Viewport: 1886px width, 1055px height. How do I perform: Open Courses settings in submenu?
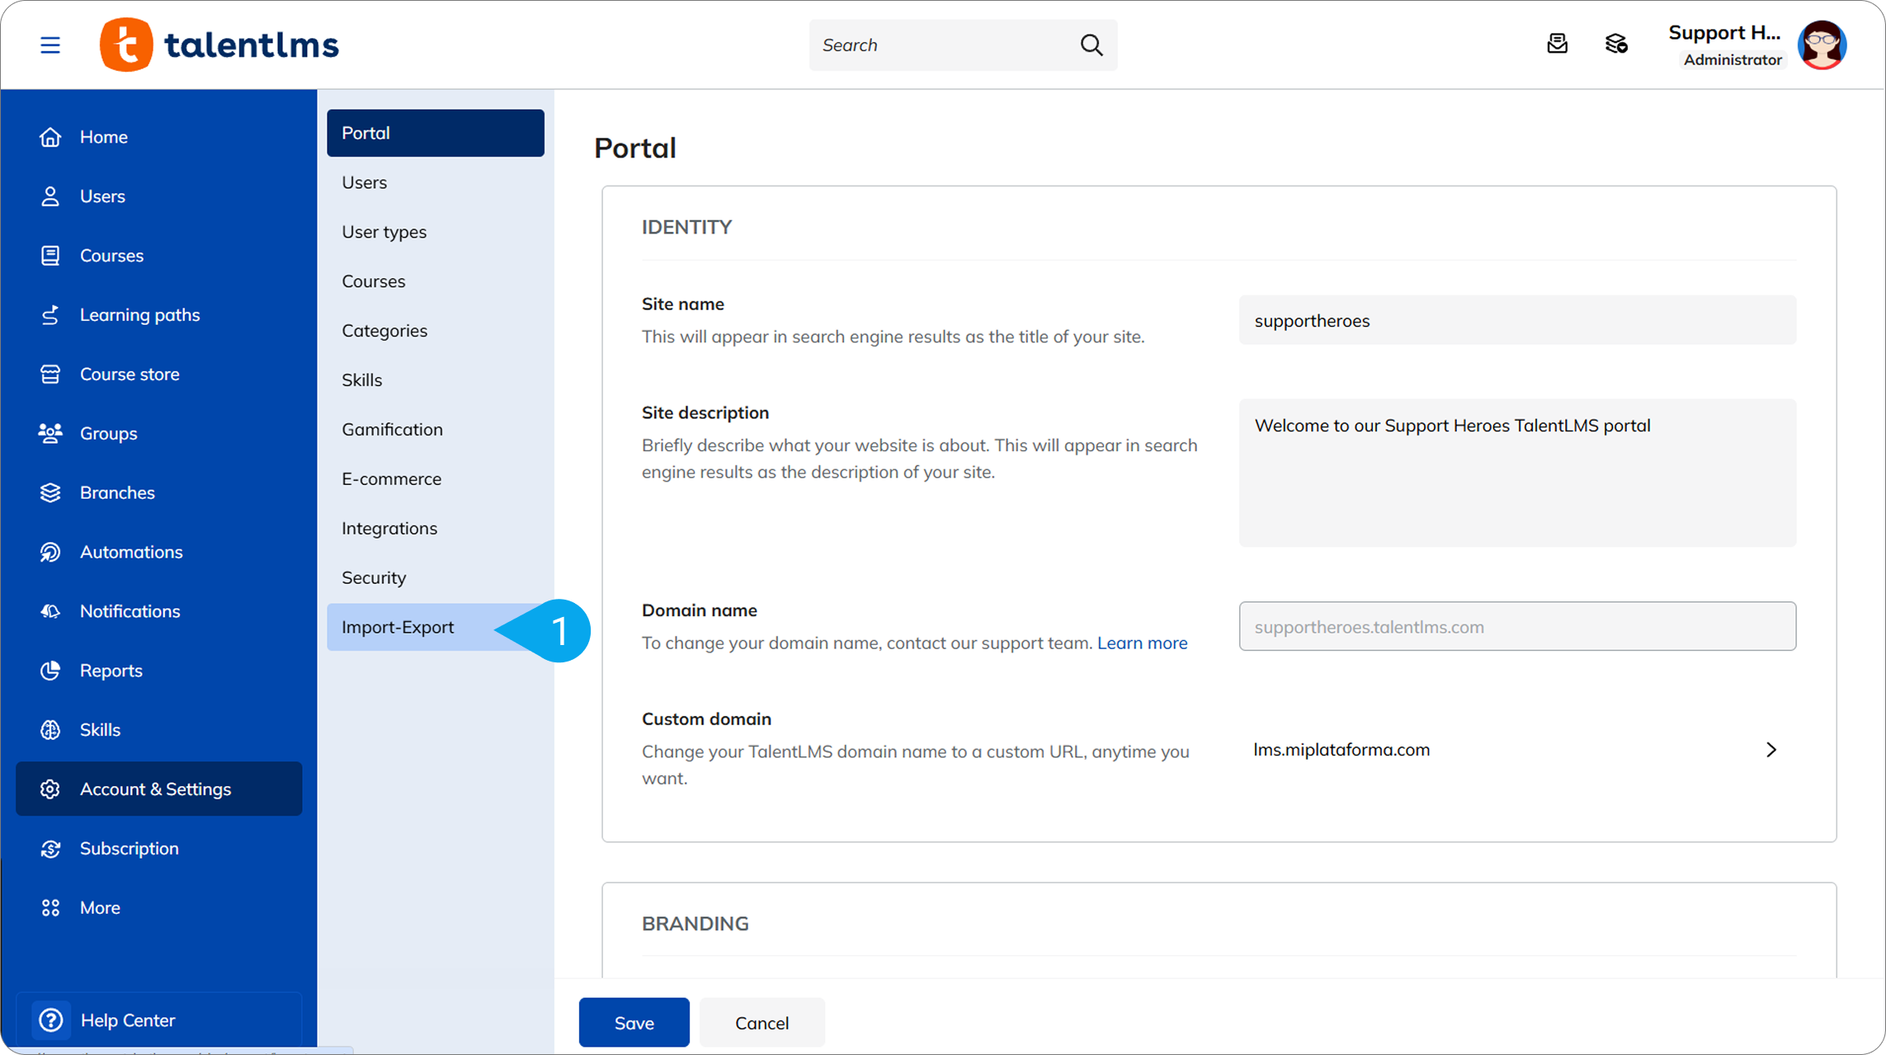click(436, 281)
